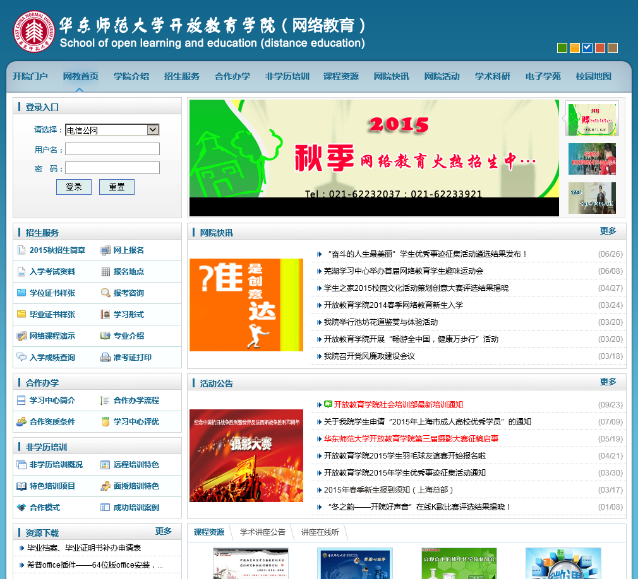This screenshot has height=579, width=638.
Task: Click the 合作办学流程 list icon
Action: point(105,401)
